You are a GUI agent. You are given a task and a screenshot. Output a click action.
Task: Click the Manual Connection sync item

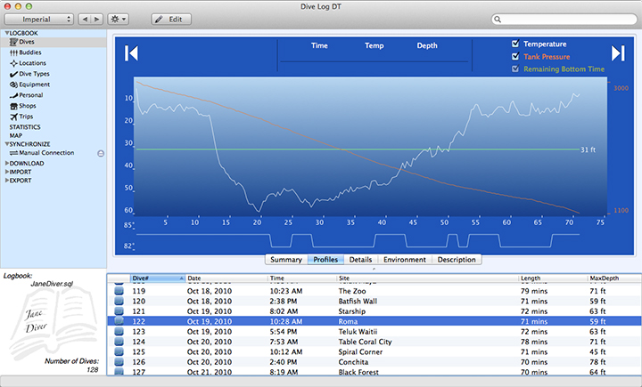pos(45,153)
